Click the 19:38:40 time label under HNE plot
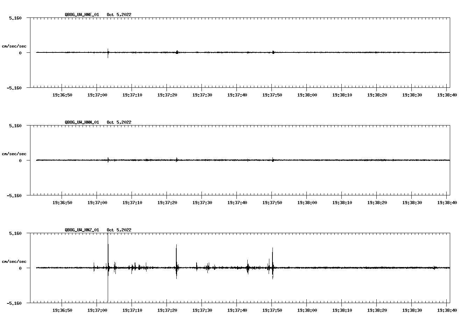 [x=447, y=95]
